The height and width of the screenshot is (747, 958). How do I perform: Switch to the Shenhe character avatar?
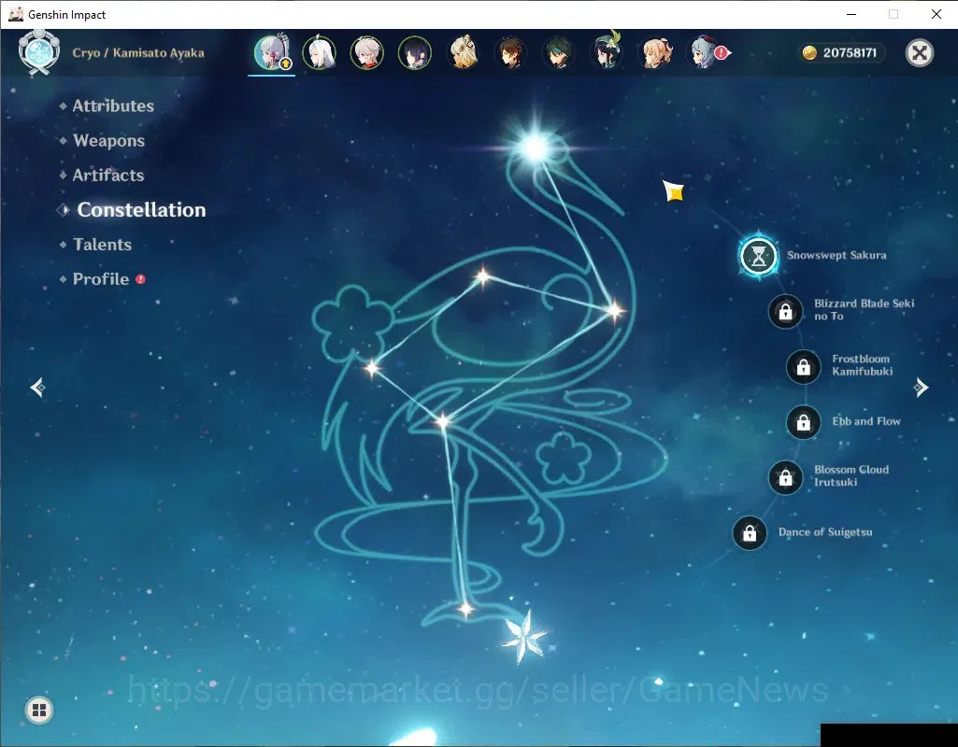(x=319, y=52)
